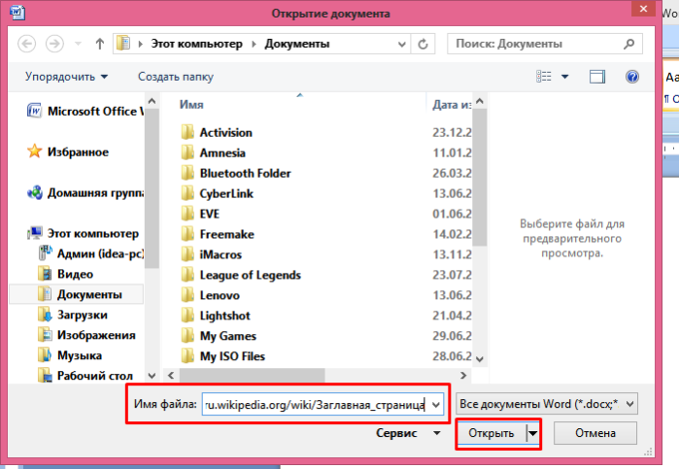Open recent locations dropdown arrow
The height and width of the screenshot is (469, 679).
click(x=78, y=44)
